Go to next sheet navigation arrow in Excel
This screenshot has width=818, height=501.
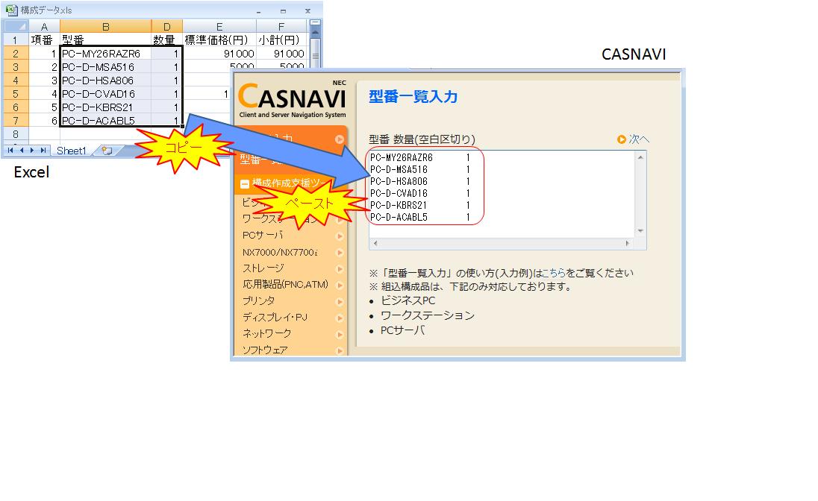coord(32,150)
